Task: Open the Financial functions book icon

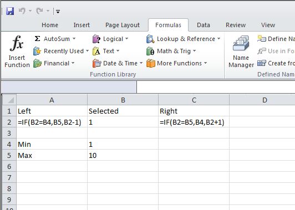Action: click(x=37, y=63)
